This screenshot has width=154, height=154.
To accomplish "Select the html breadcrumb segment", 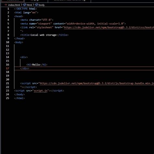I will click(x=29, y=5).
